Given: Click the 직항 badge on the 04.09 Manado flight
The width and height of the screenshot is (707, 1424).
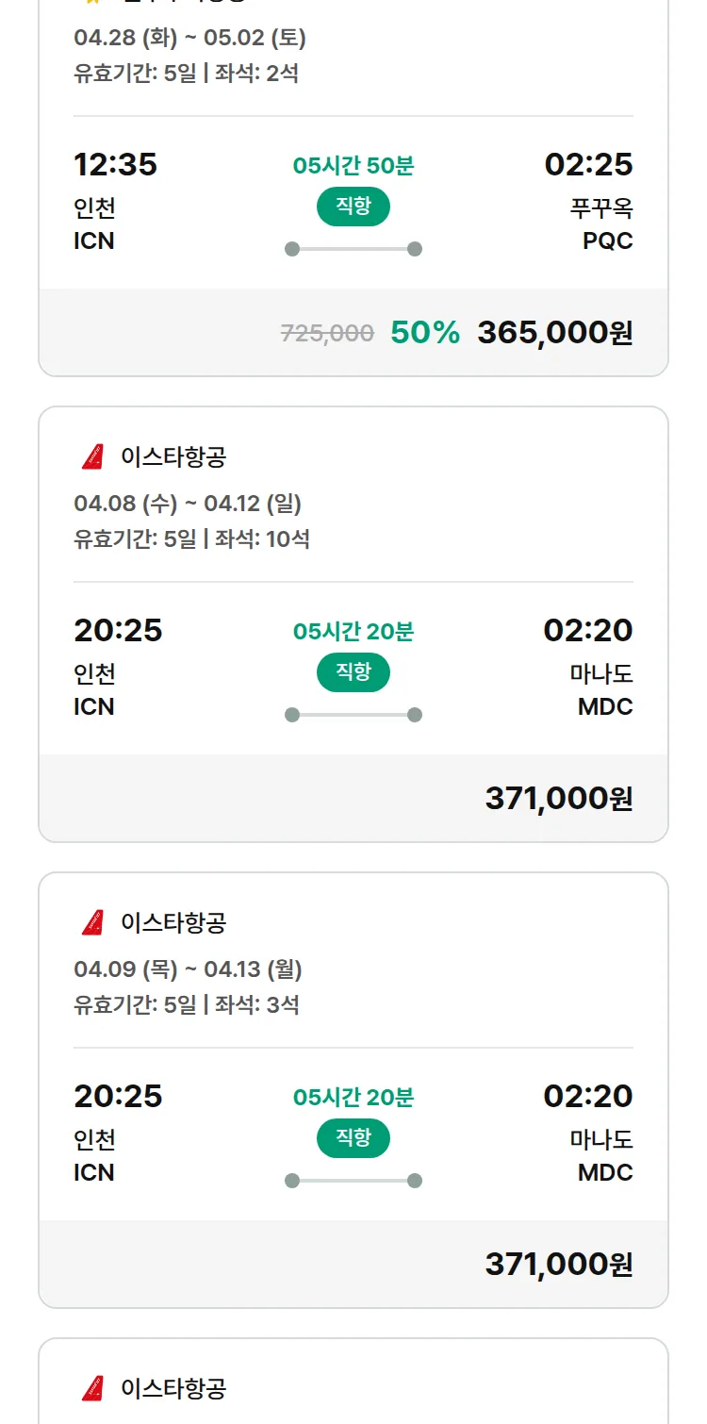Looking at the screenshot, I should click(x=353, y=1138).
